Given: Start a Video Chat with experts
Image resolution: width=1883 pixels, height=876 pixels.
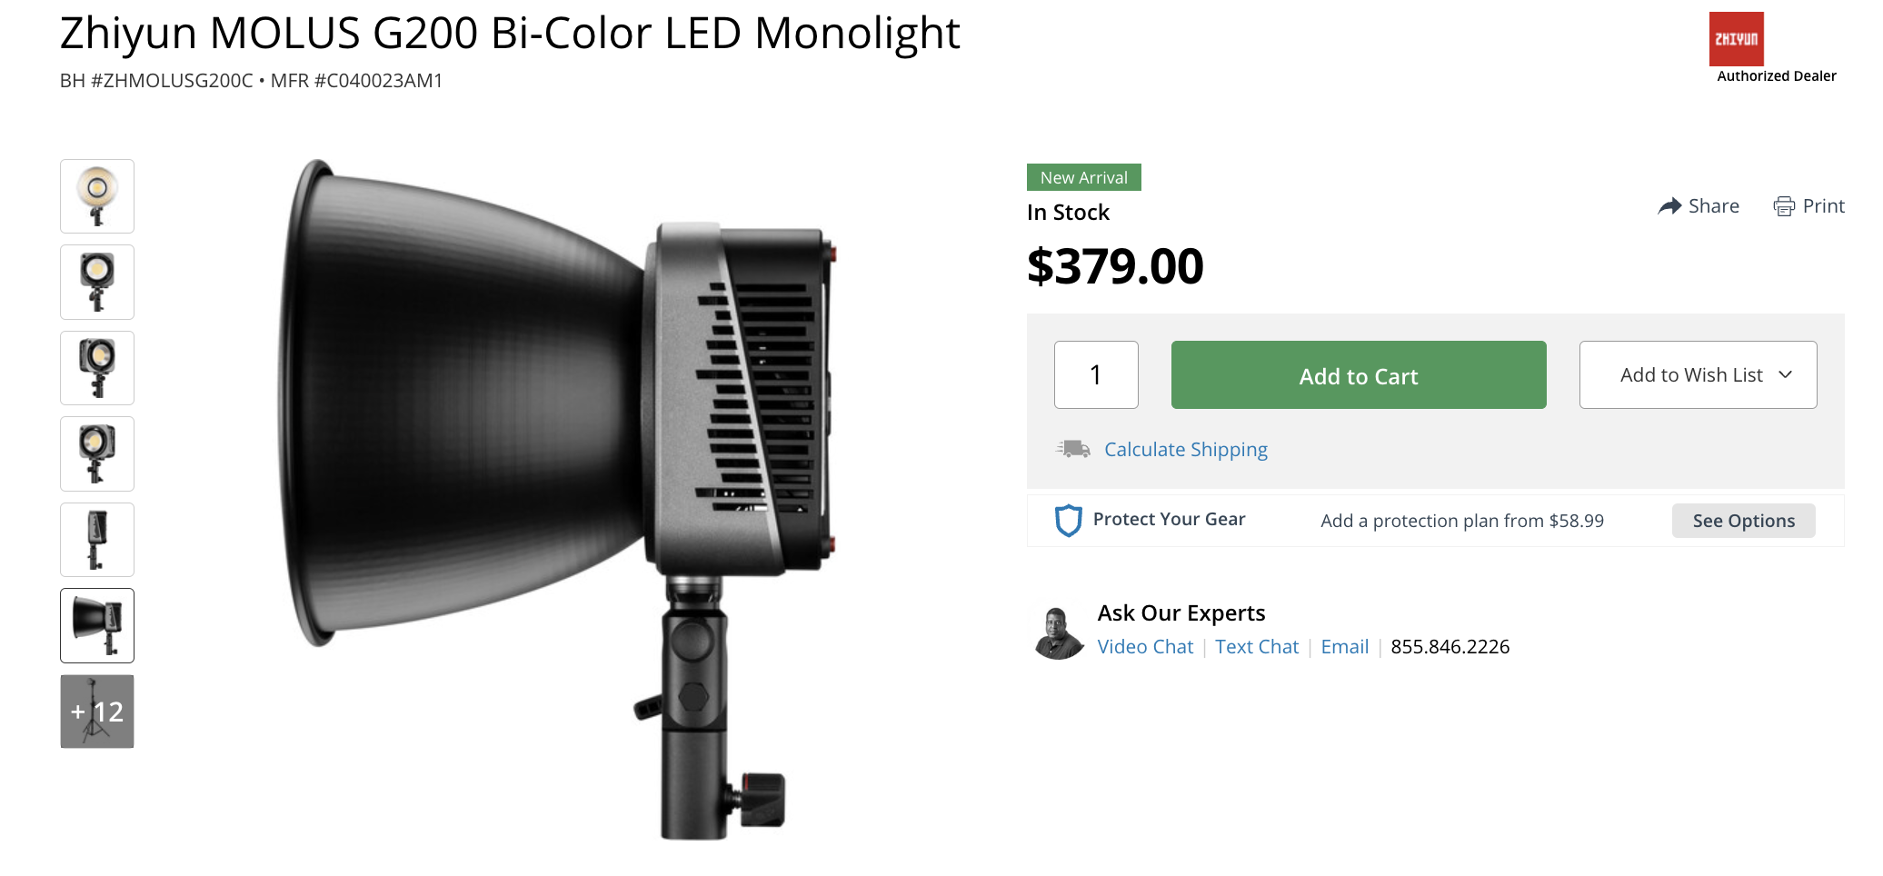Looking at the screenshot, I should pos(1145,647).
